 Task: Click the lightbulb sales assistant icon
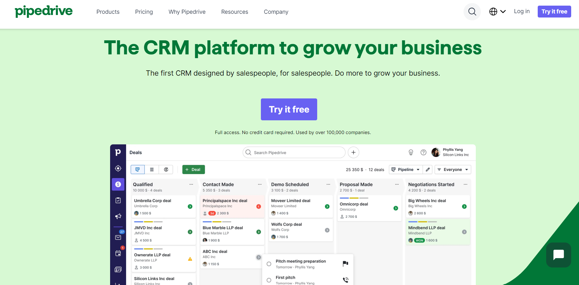[411, 152]
